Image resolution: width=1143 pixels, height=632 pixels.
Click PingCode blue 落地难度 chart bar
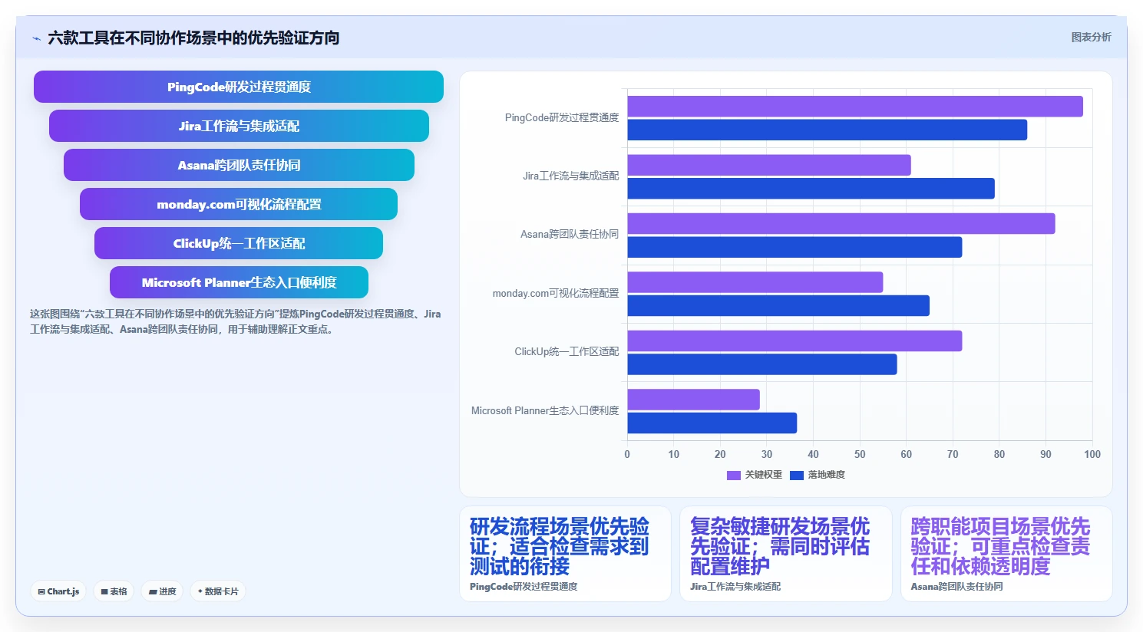click(x=828, y=130)
